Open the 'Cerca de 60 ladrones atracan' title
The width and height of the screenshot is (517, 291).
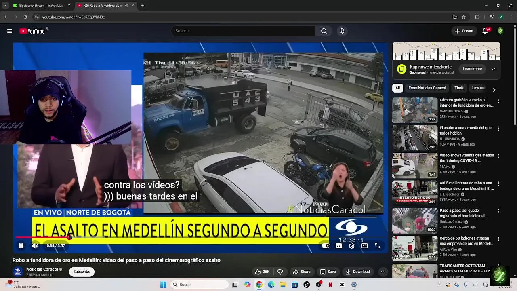click(467, 241)
